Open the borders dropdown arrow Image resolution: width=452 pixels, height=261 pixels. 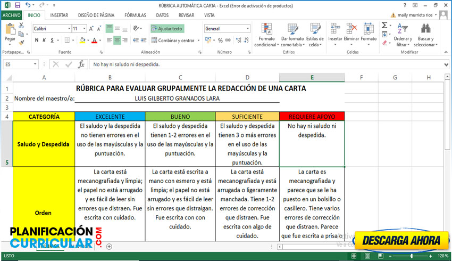point(73,40)
